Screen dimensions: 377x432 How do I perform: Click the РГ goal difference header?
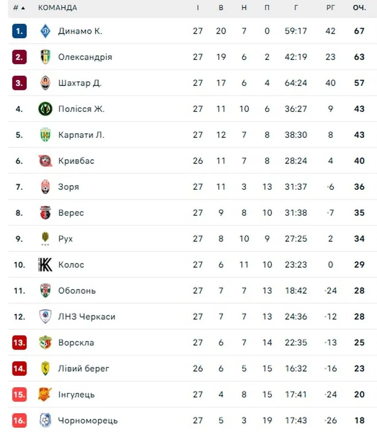330,8
